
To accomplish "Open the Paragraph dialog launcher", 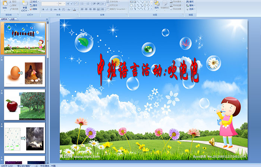I will pyautogui.click(x=127, y=15).
